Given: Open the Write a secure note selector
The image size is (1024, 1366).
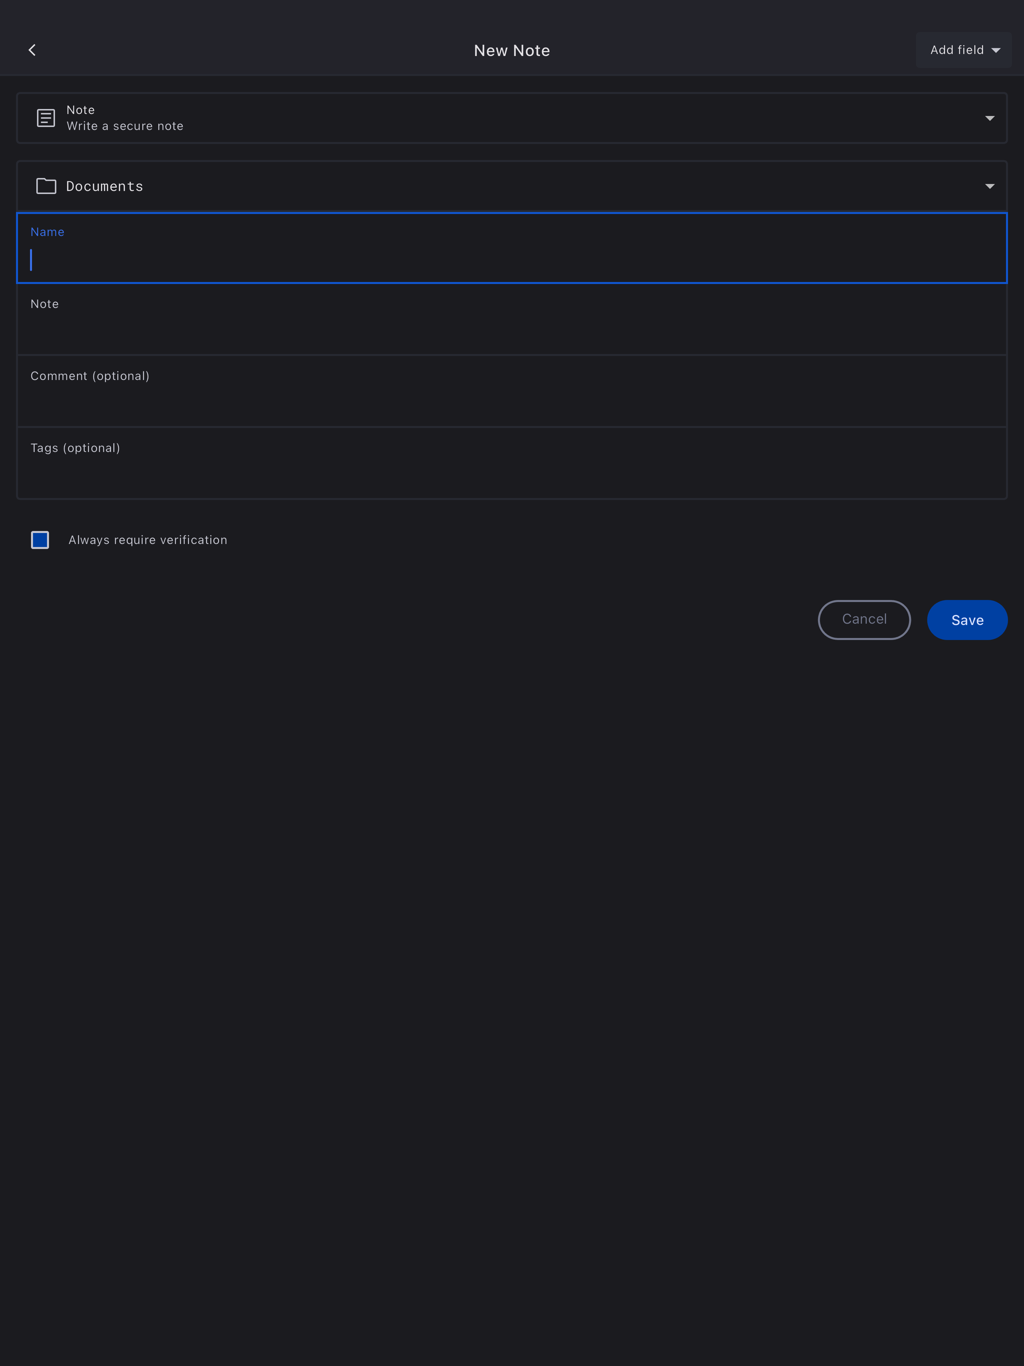Looking at the screenshot, I should [x=511, y=118].
